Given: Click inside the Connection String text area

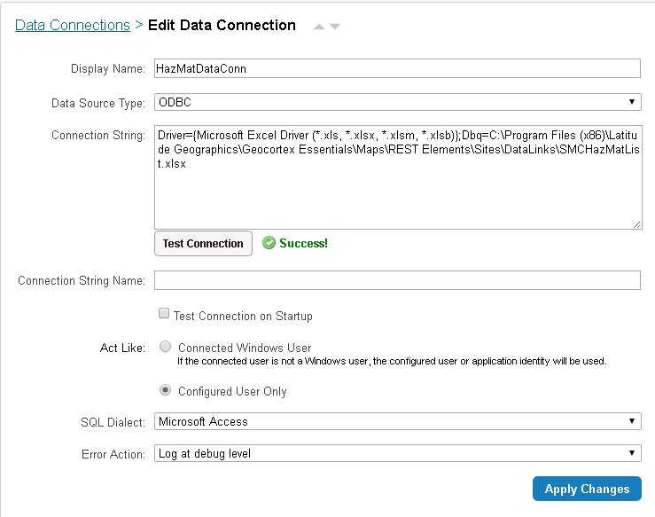Looking at the screenshot, I should click(398, 177).
